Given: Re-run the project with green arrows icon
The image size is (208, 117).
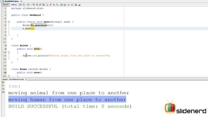Looking at the screenshot, I should (3, 82).
